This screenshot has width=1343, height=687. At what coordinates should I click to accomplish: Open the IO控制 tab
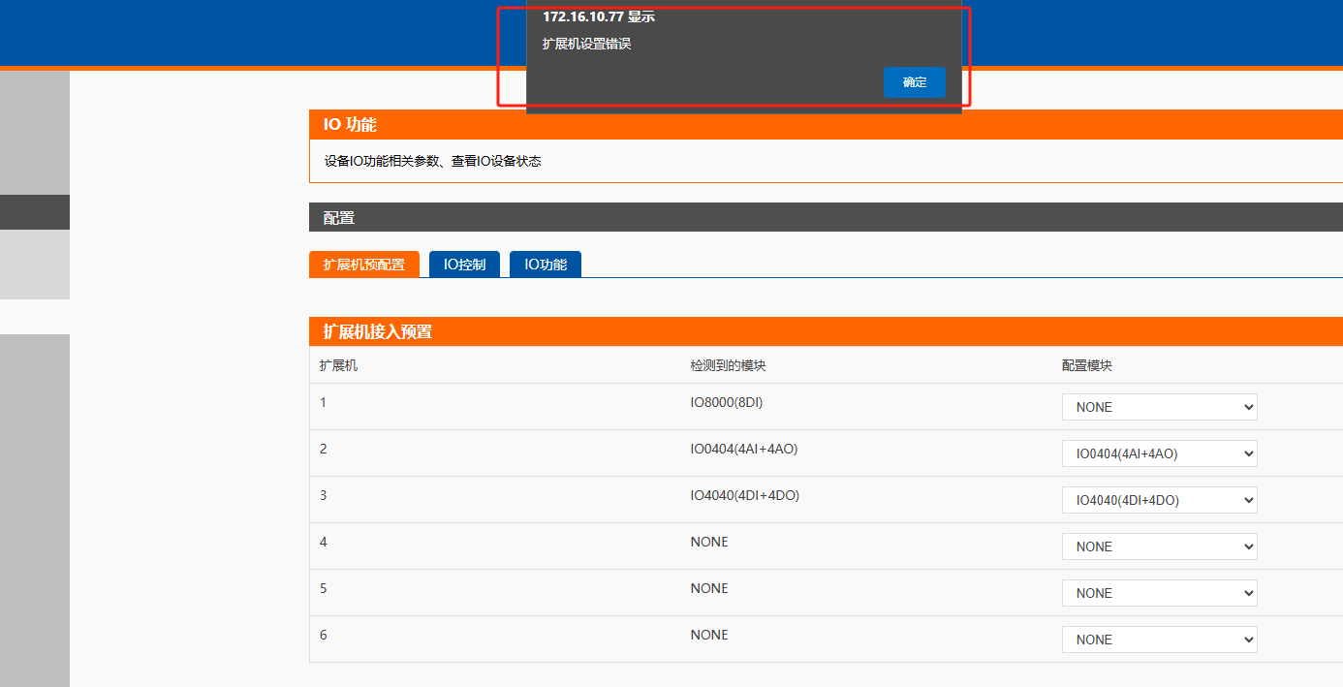tap(464, 265)
